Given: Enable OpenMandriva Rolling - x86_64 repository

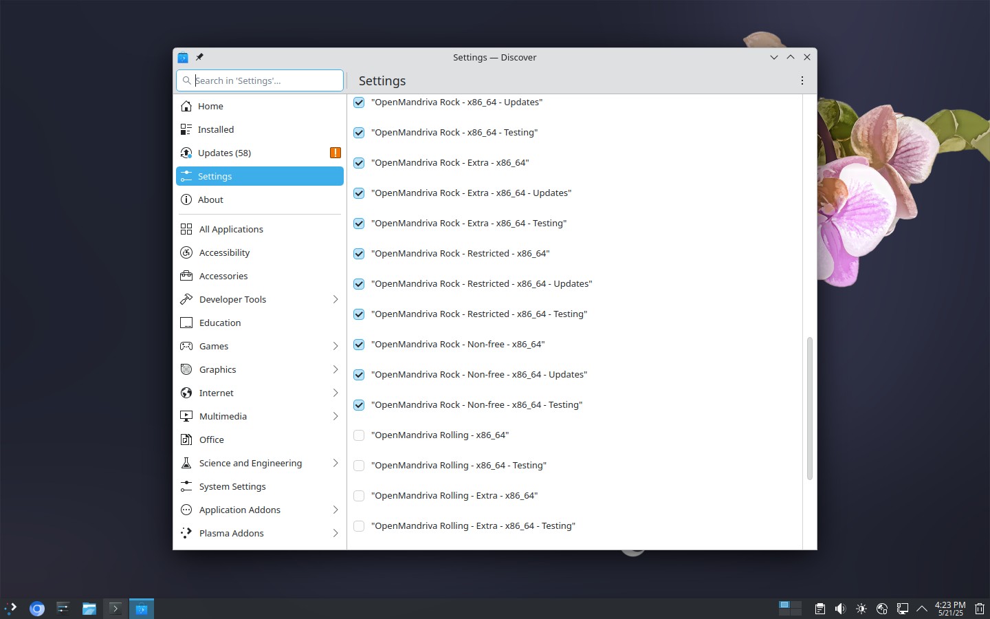Looking at the screenshot, I should [359, 435].
